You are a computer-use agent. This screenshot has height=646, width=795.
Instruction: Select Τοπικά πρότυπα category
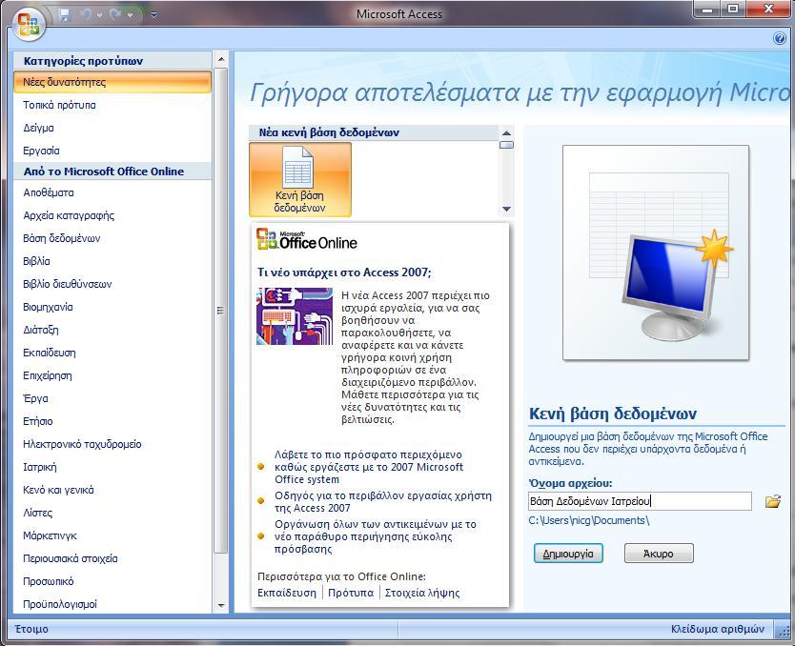[112, 105]
